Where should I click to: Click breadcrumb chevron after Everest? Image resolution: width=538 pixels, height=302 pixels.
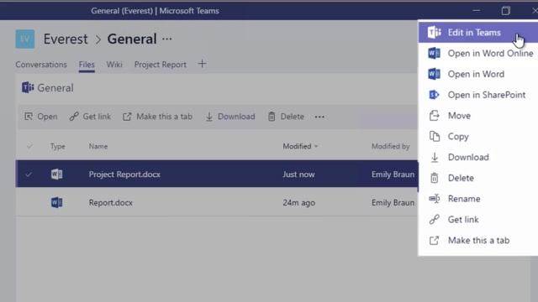click(x=98, y=39)
